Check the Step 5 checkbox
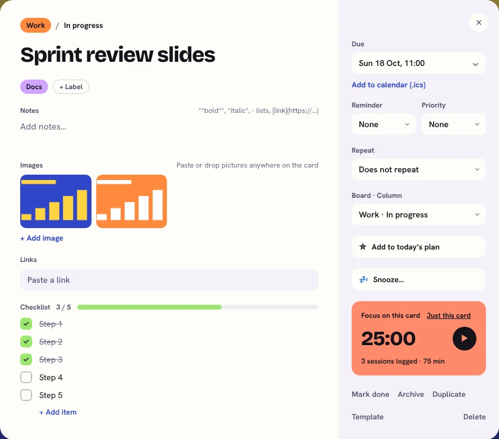 point(26,395)
